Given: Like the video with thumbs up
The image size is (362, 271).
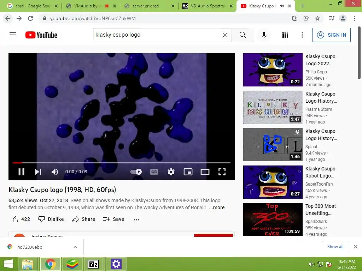Looking at the screenshot, I should [21, 219].
